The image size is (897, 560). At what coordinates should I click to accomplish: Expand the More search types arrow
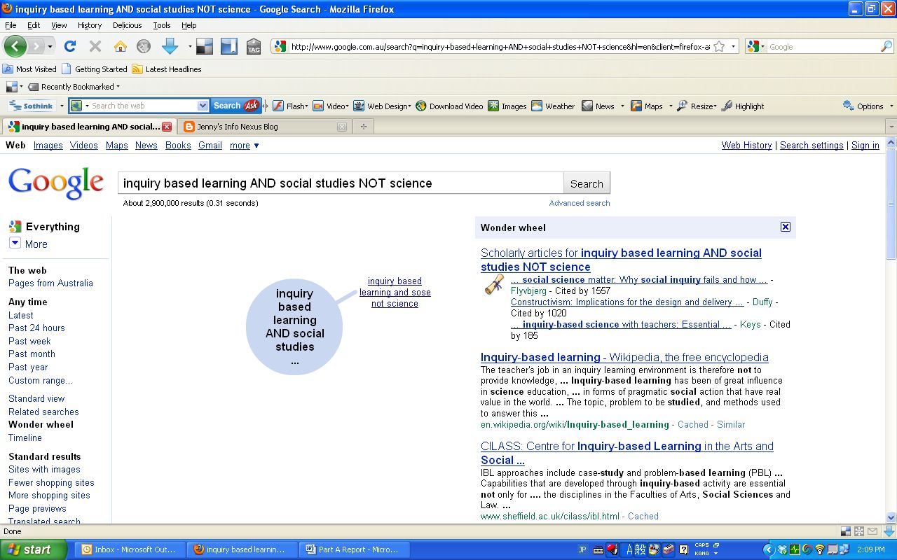coord(15,243)
